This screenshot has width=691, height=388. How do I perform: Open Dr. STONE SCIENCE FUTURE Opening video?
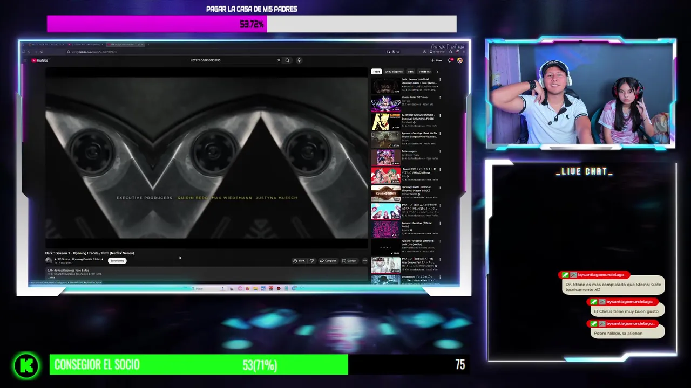pyautogui.click(x=385, y=122)
